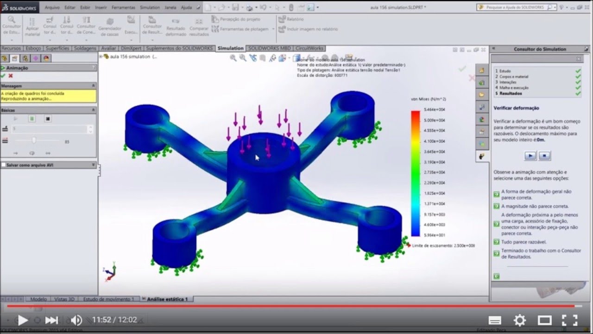Click Pesquisar a Ajuda do SOLIDWORKS field
The height and width of the screenshot is (334, 593).
click(516, 7)
